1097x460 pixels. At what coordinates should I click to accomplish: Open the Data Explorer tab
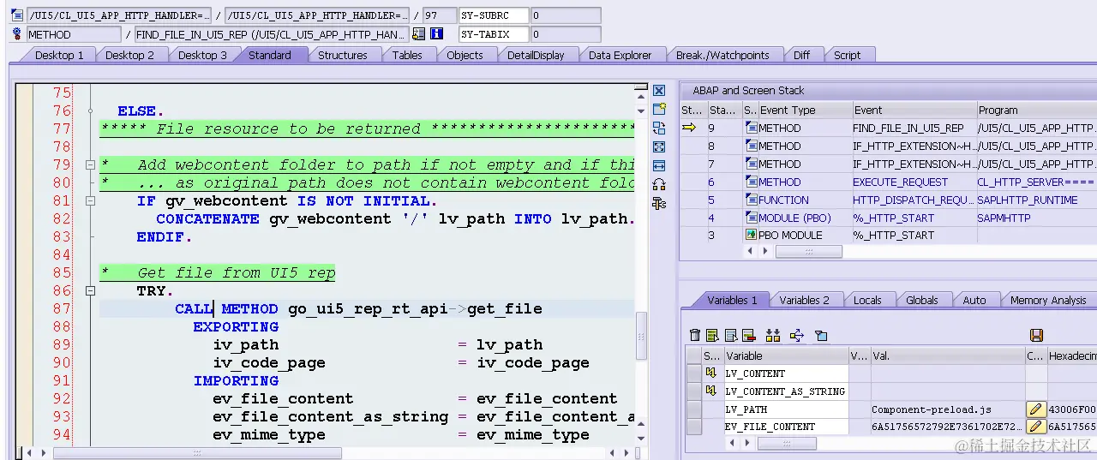pyautogui.click(x=620, y=55)
